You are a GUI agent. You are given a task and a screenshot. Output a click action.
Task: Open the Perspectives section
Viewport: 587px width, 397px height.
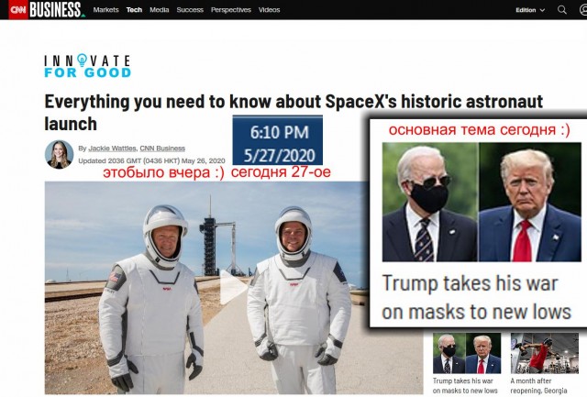coord(230,10)
